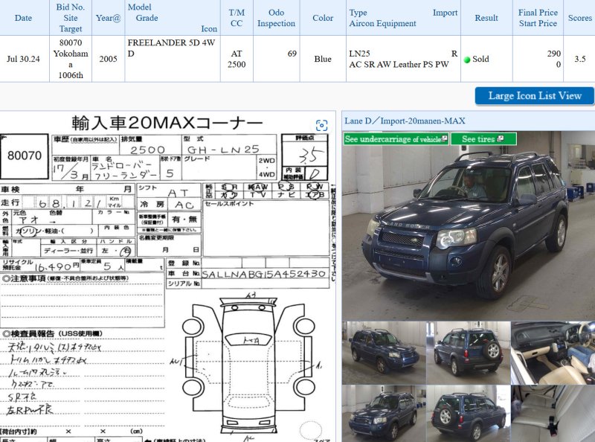
Task: Click the green Sold status dot
Action: [467, 60]
